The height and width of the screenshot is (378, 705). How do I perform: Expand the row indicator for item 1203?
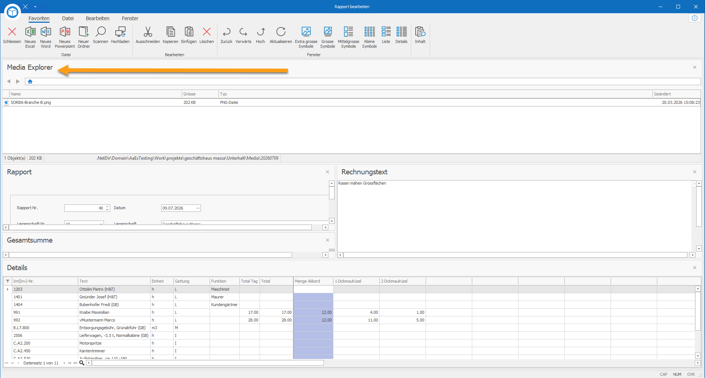coord(8,289)
